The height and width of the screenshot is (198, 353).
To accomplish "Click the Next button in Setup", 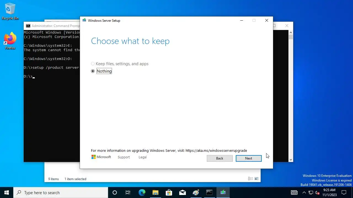I will coord(248,158).
